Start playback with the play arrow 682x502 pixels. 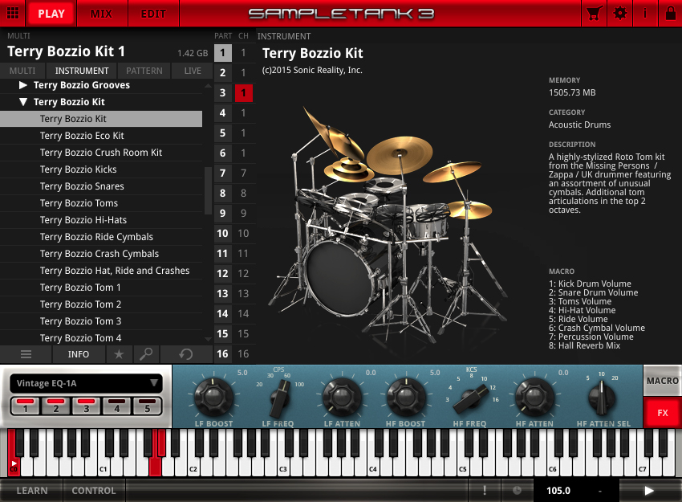(649, 491)
